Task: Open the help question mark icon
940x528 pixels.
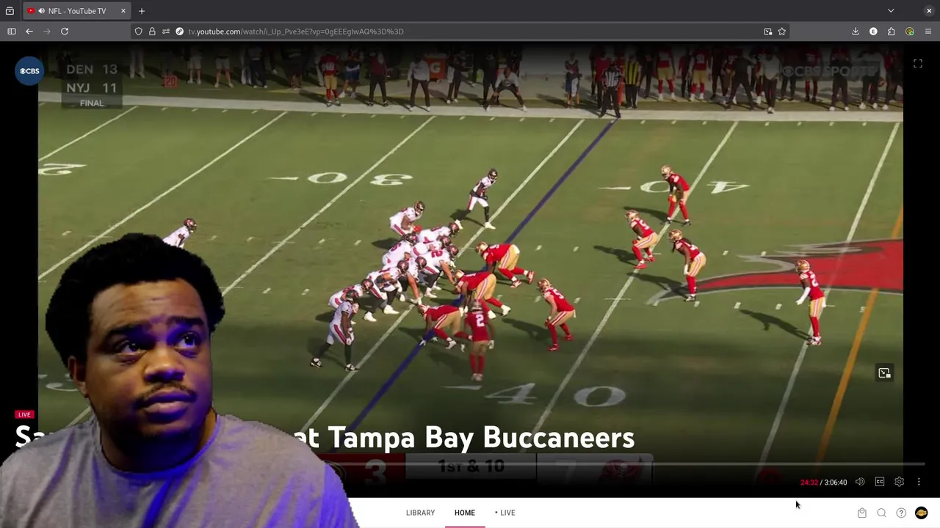Action: (901, 513)
